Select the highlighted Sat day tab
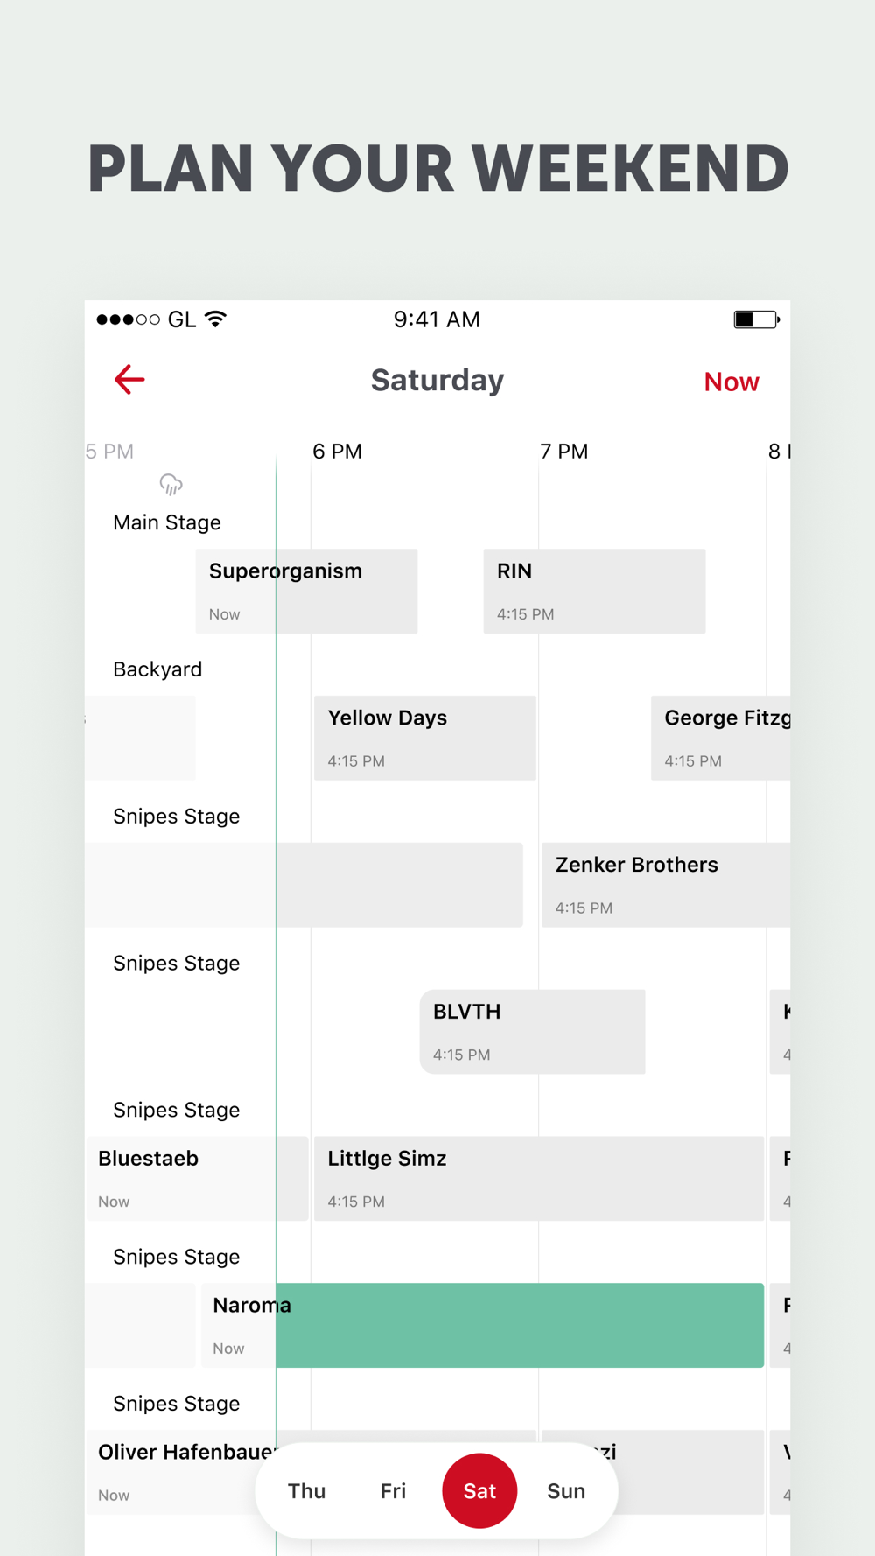Viewport: 875px width, 1556px height. 479,1490
